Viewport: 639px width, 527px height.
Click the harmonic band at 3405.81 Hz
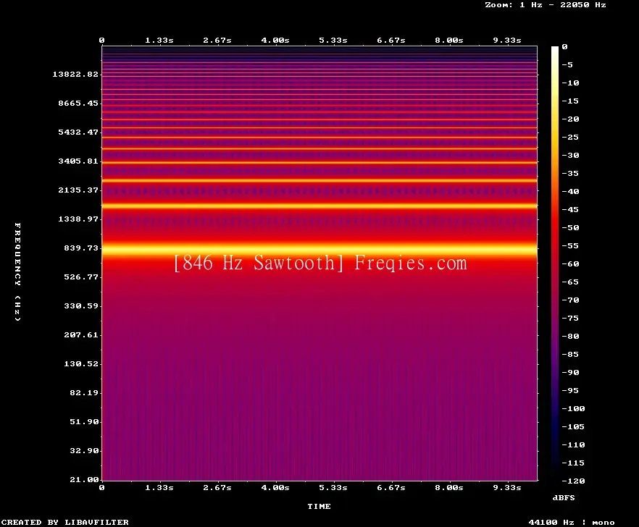click(x=319, y=162)
